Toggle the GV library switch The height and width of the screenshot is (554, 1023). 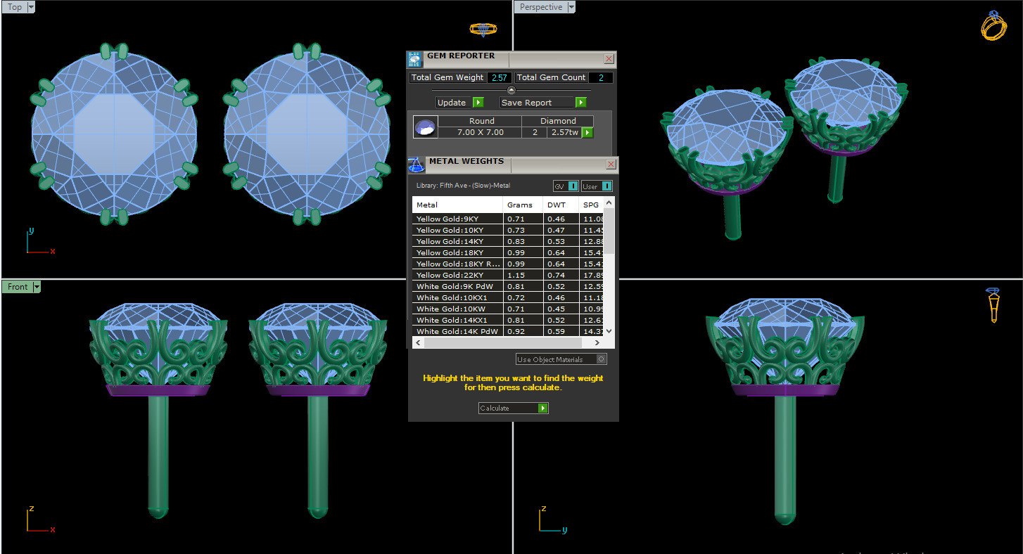click(573, 186)
